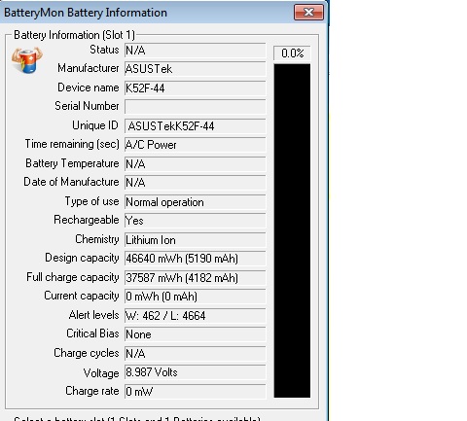Click the Charge cycles value field
Viewport: 467px width, 421px height.
pos(195,354)
